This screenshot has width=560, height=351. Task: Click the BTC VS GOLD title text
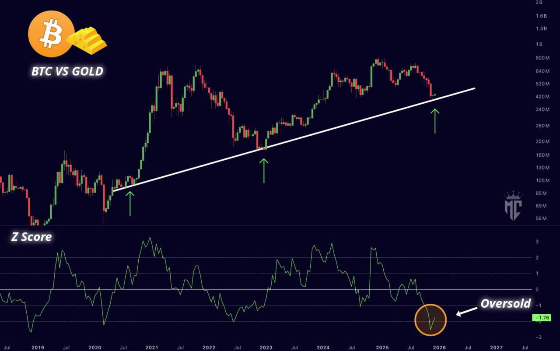click(x=67, y=71)
